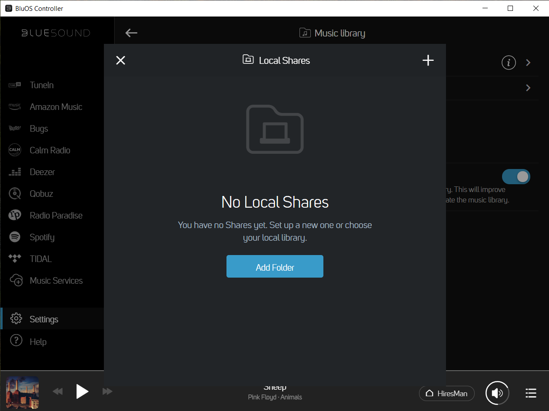The height and width of the screenshot is (411, 549).
Task: Open TuneIn from the sidebar
Action: click(x=42, y=85)
